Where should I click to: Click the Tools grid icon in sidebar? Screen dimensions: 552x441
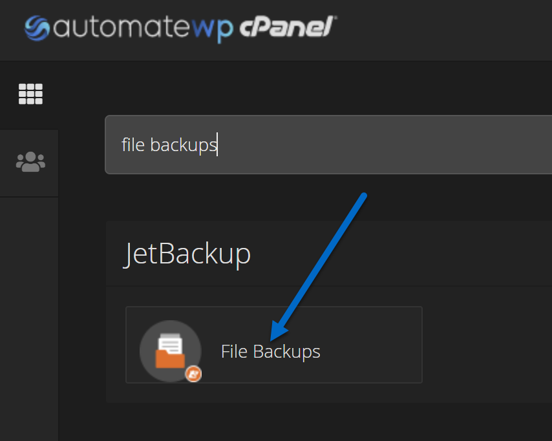coord(30,94)
